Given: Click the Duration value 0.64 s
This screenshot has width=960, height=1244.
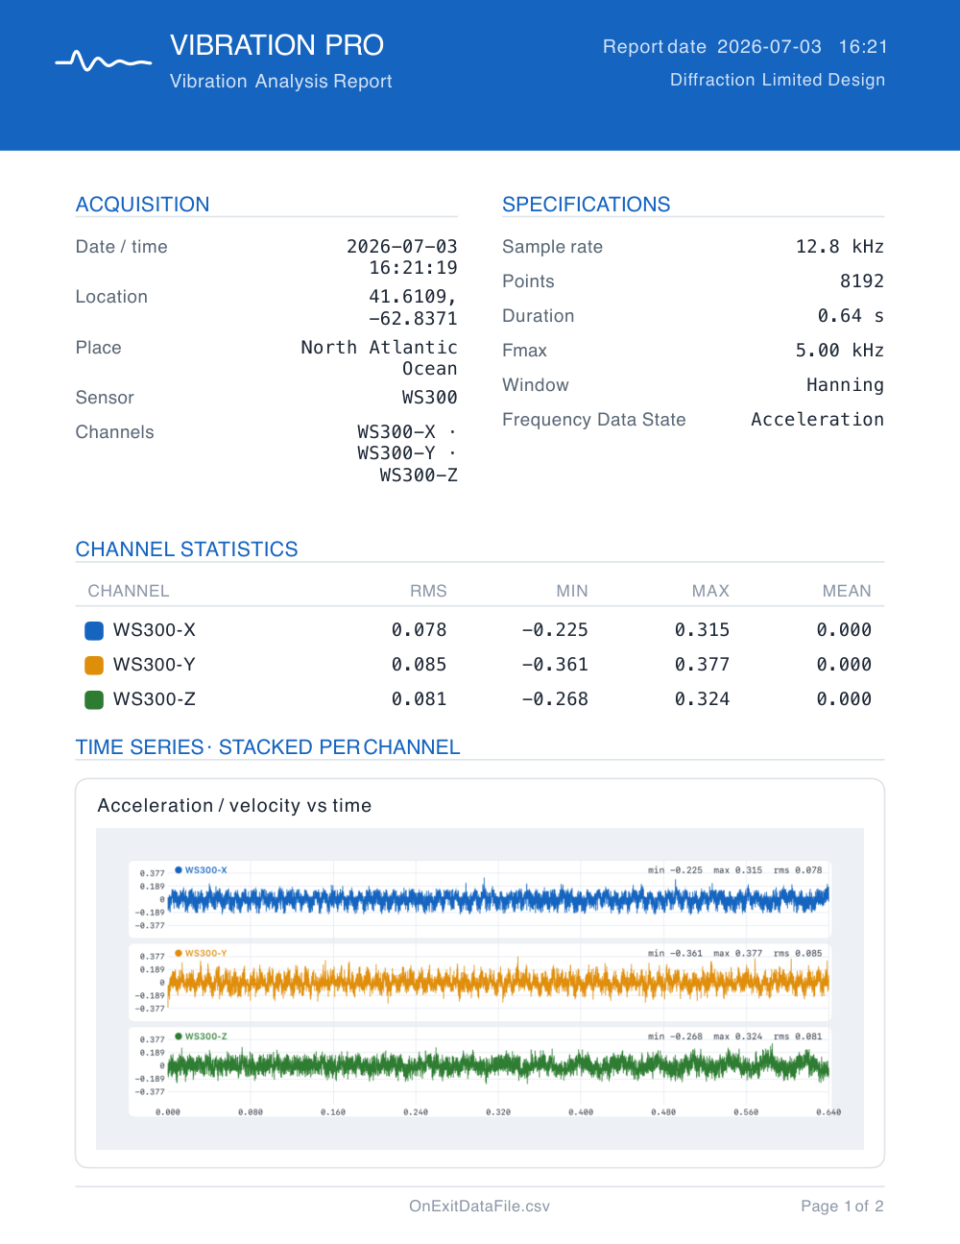Looking at the screenshot, I should point(851,316).
